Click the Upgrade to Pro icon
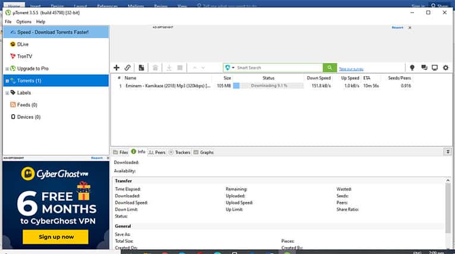 coord(12,68)
